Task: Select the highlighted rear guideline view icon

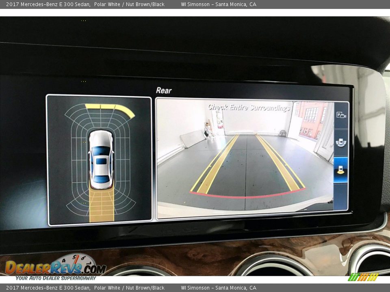Action: pos(341,170)
